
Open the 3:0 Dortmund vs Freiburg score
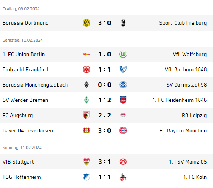click(105, 23)
